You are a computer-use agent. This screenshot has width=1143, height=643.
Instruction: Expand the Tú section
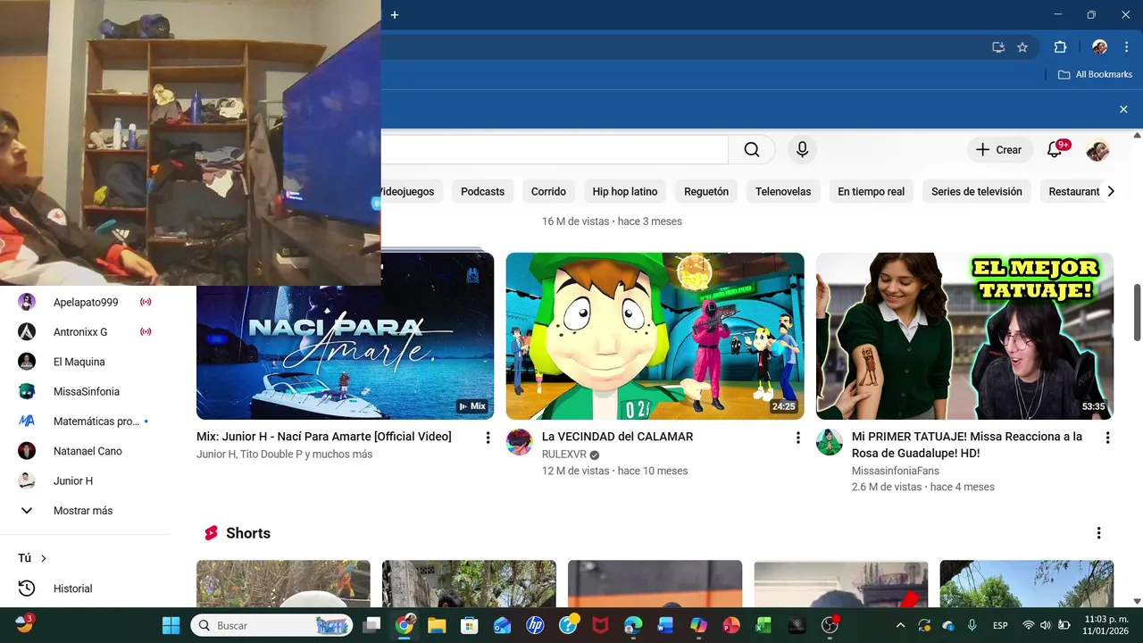pos(32,558)
